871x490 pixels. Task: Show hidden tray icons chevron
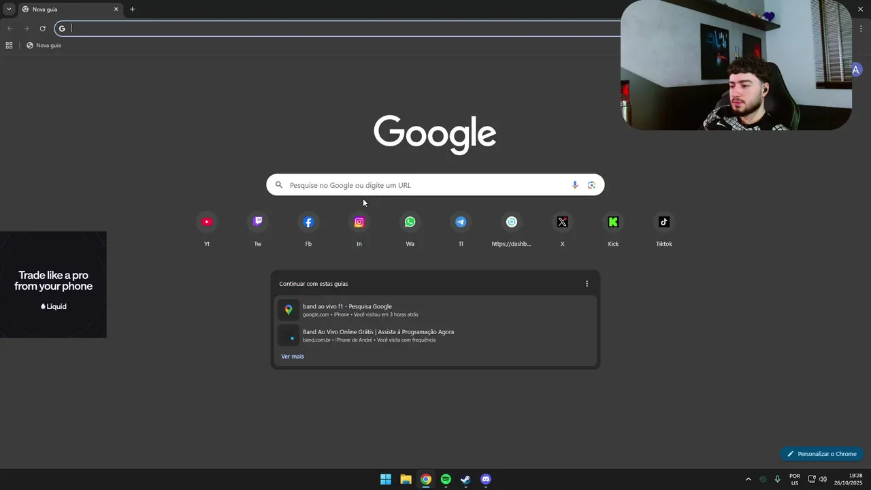pyautogui.click(x=749, y=479)
